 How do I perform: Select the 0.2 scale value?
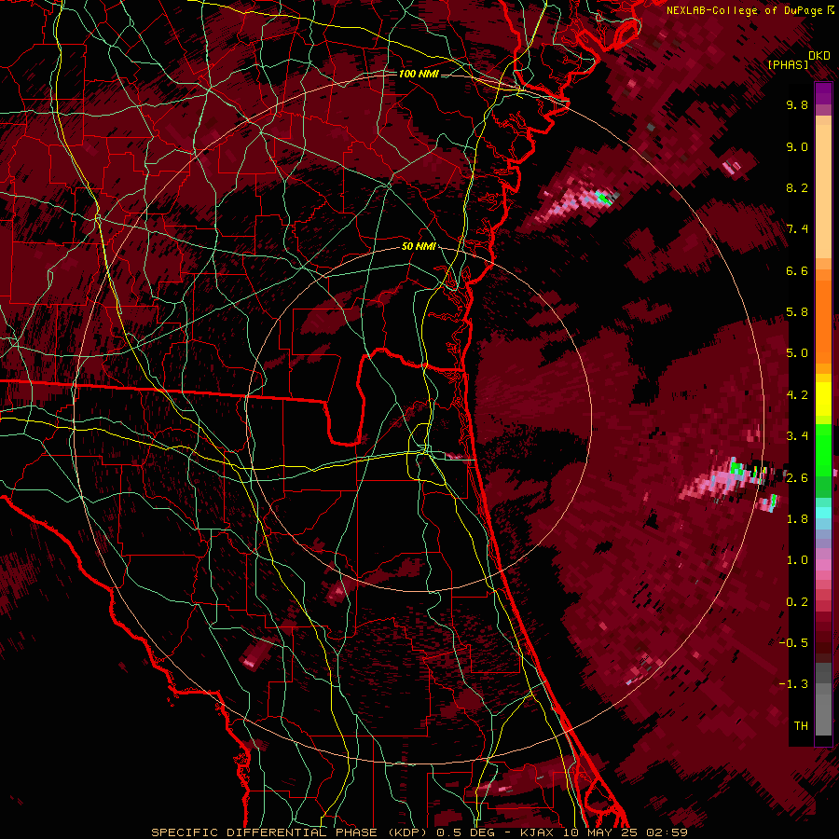(x=797, y=602)
